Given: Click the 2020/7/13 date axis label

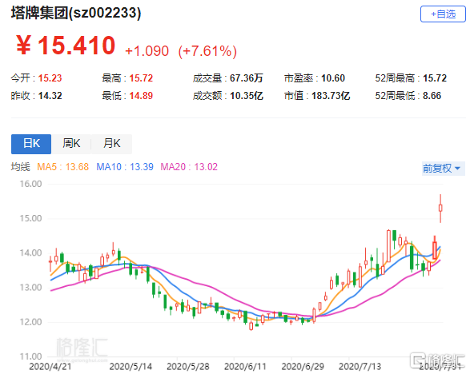Looking at the screenshot, I should click(360, 367).
